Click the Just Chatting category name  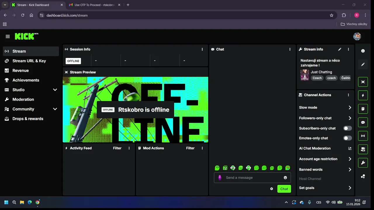click(321, 72)
